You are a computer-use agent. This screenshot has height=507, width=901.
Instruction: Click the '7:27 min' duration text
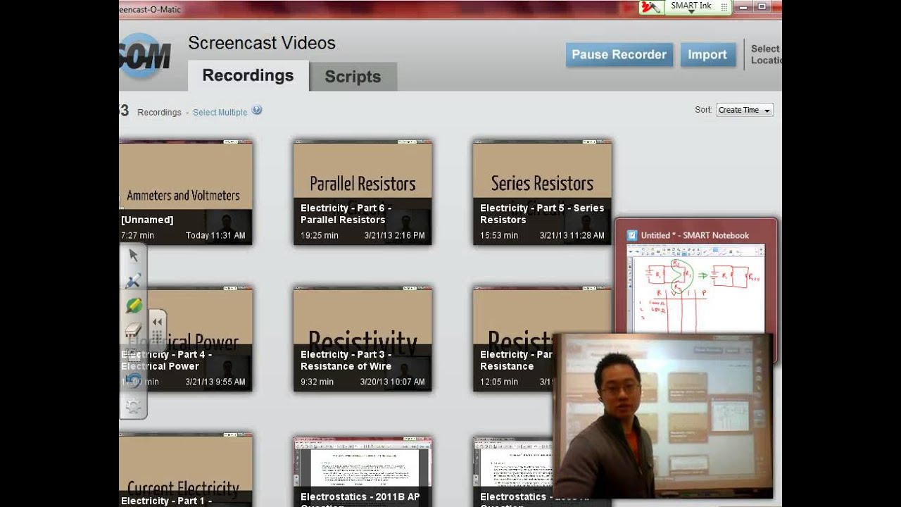(137, 236)
